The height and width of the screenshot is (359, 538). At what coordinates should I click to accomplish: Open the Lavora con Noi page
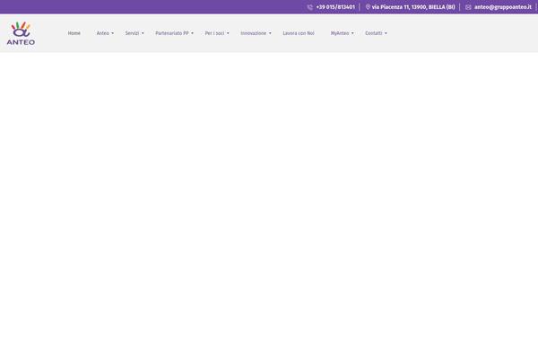pyautogui.click(x=299, y=33)
